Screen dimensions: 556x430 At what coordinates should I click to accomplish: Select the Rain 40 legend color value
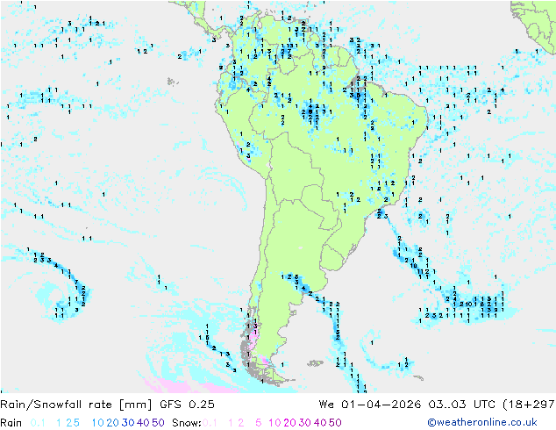coord(143,423)
